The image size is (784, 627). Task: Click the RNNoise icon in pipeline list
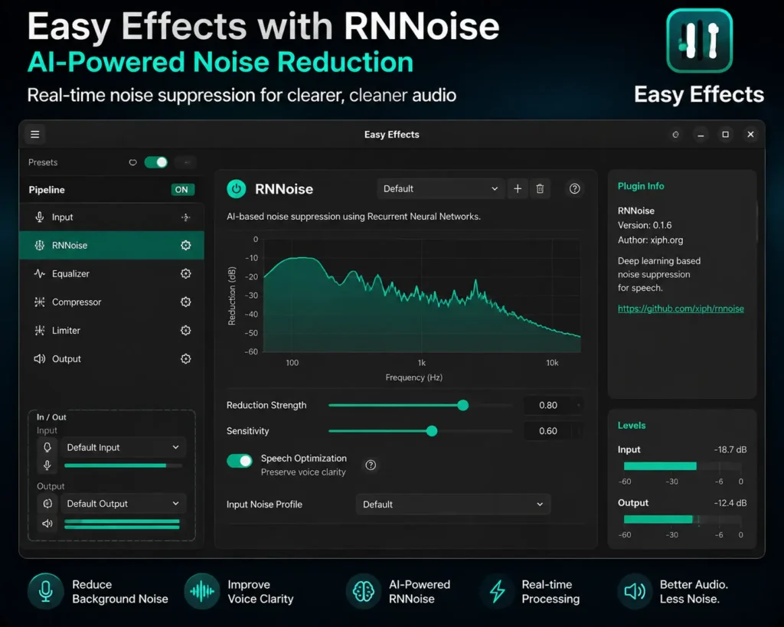point(40,245)
